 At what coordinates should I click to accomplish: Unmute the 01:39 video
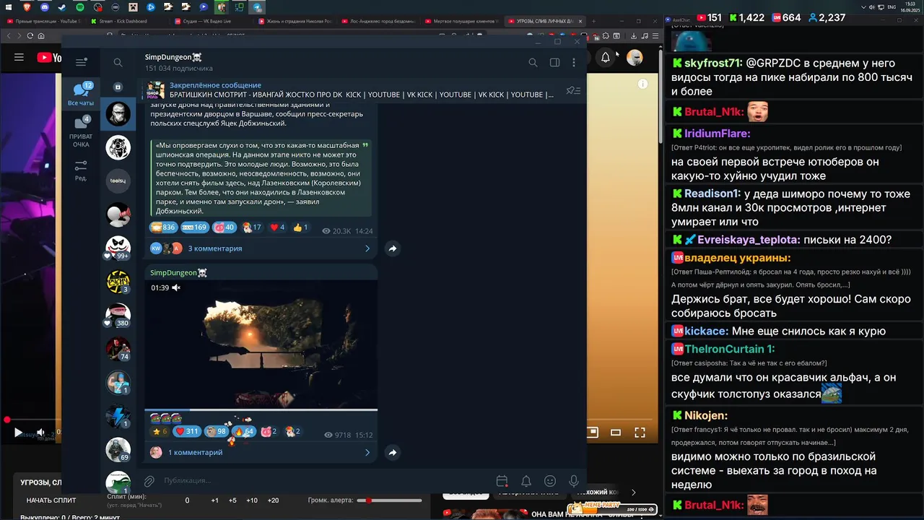[x=176, y=287]
